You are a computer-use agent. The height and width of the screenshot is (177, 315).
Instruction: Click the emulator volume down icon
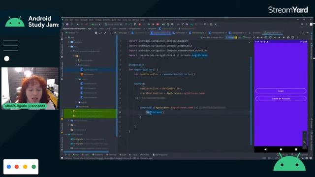[x=262, y=37]
